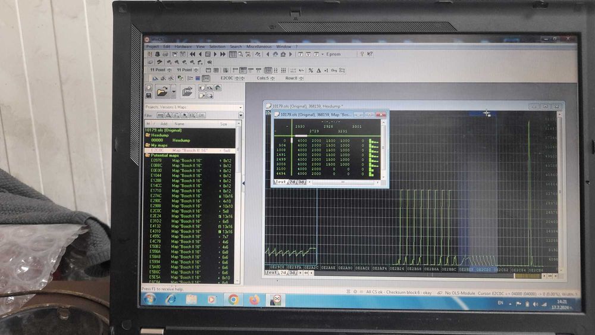Viewport: 595px width, 335px height.
Task: Select map E0978 in Potential maps
Action: click(191, 161)
